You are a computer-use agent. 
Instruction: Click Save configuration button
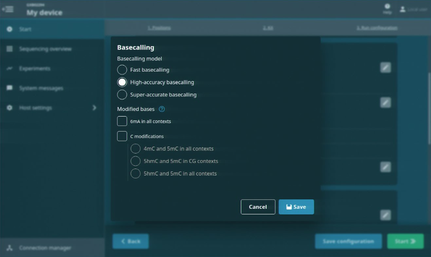(x=348, y=242)
